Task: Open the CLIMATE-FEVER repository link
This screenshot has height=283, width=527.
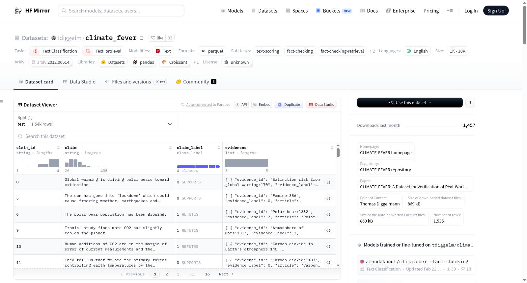Action: tap(385, 170)
